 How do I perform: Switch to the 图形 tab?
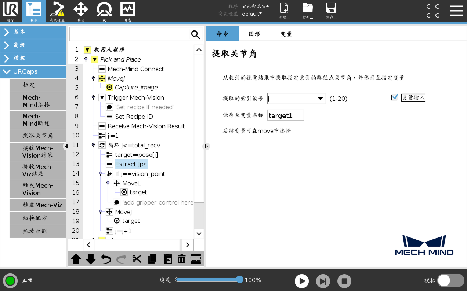coord(254,34)
